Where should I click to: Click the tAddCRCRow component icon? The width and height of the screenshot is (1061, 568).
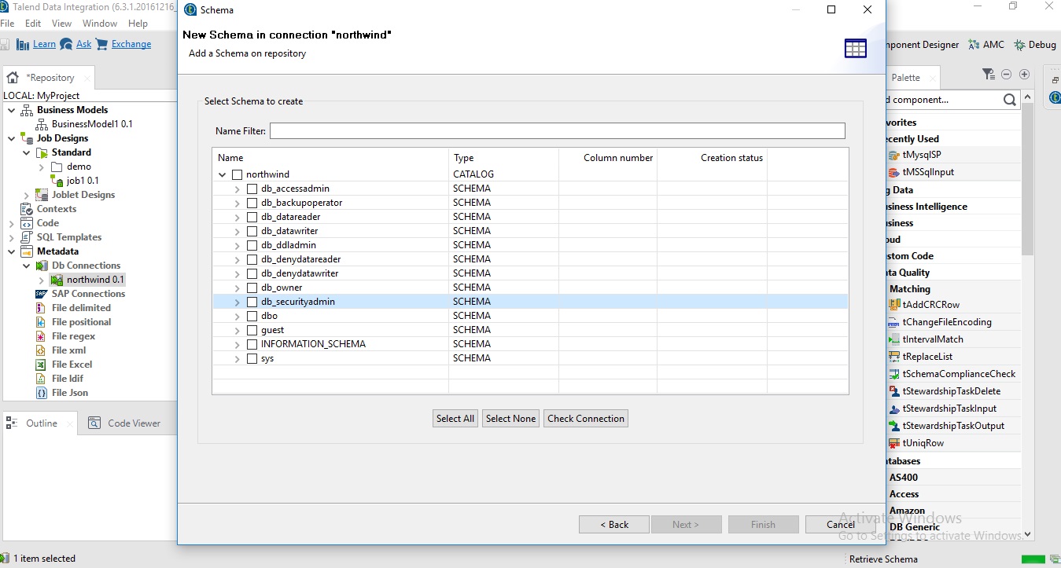(893, 305)
